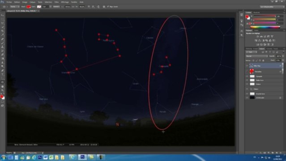The image size is (286, 161).
Task: Open the Calque menu
Action: [33, 2]
